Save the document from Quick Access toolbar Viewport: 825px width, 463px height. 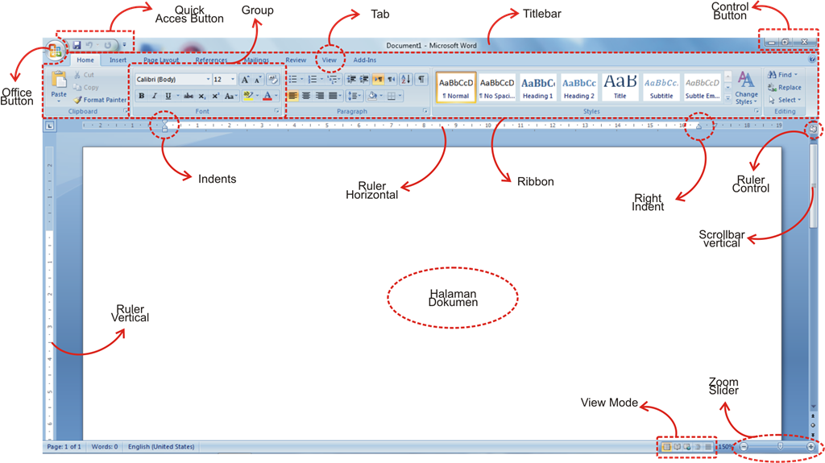[77, 45]
